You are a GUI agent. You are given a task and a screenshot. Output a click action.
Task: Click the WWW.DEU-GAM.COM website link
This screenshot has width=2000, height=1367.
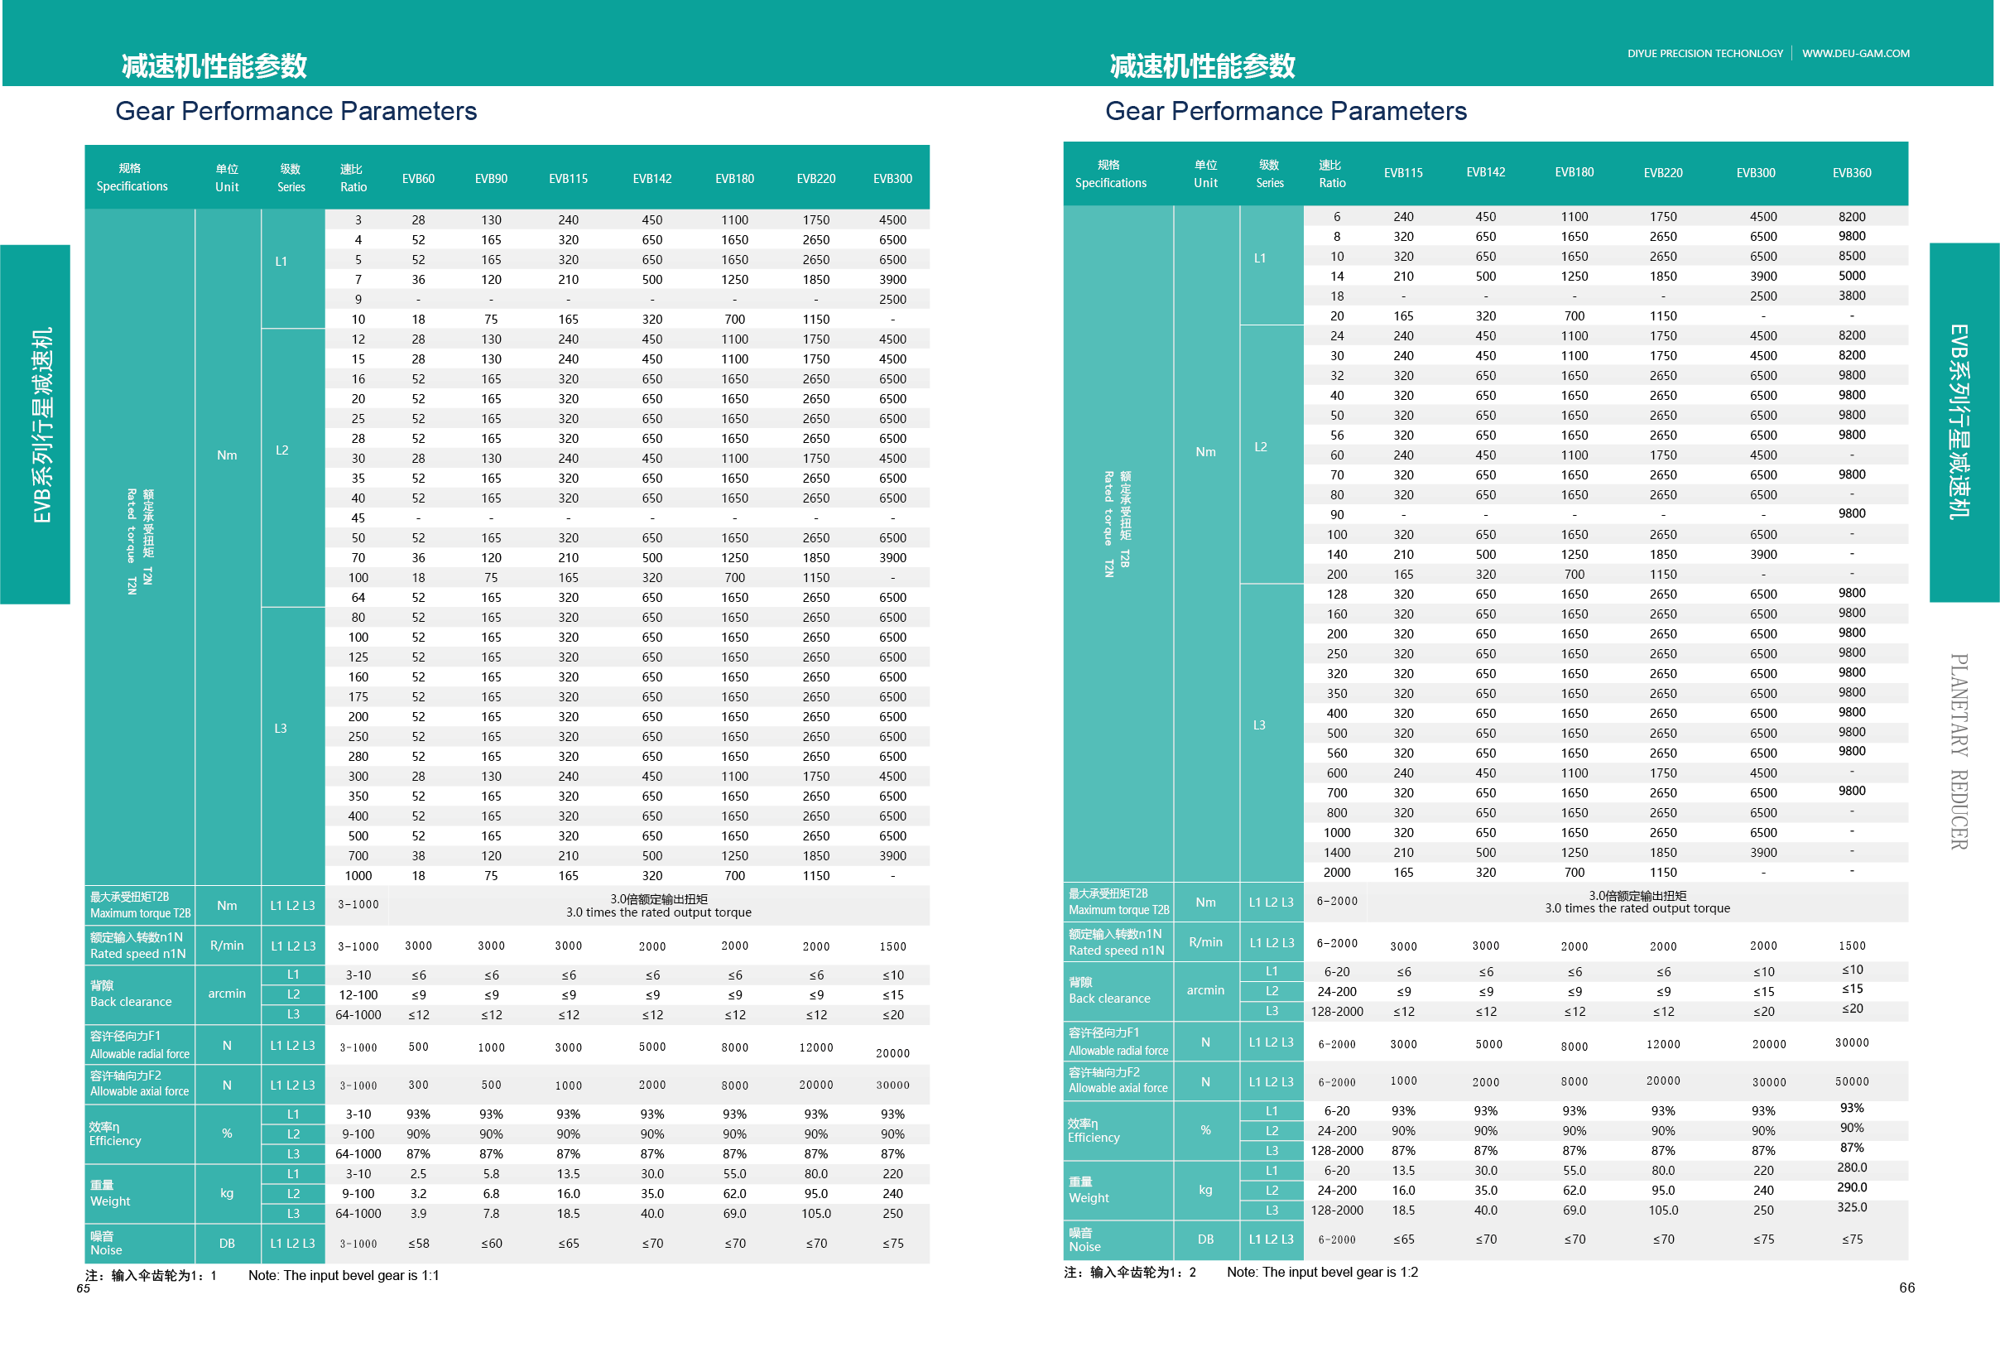[1855, 53]
